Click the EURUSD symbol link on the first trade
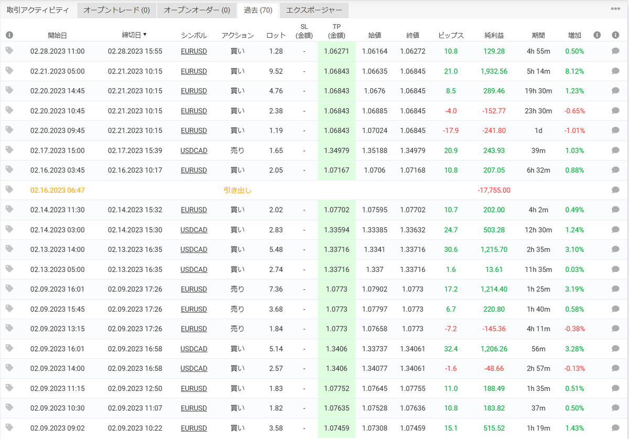This screenshot has width=629, height=439. pos(194,51)
